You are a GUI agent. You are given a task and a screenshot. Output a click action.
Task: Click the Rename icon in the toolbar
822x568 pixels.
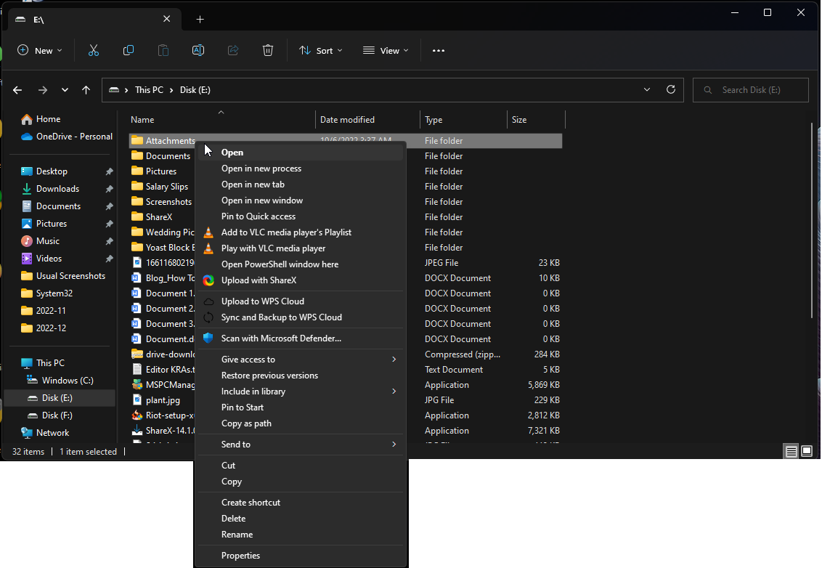198,50
